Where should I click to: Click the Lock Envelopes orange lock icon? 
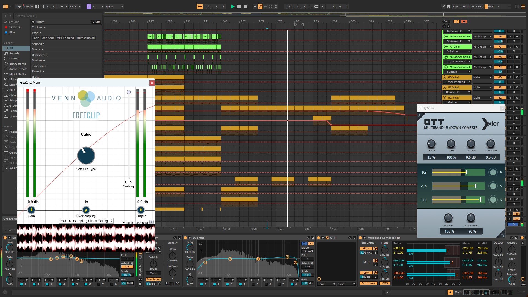tap(464, 21)
